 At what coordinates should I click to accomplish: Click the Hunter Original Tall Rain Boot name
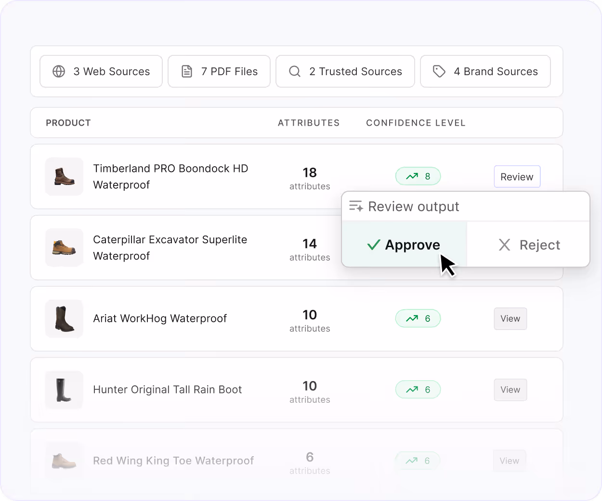pos(168,390)
